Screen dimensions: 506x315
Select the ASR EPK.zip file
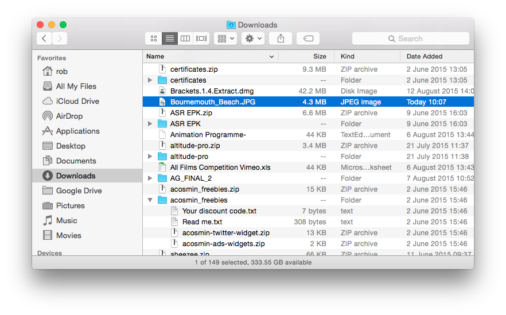click(x=308, y=113)
